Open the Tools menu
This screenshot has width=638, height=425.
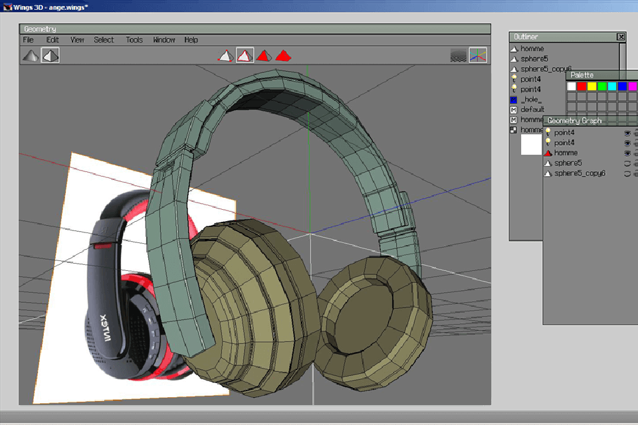pyautogui.click(x=134, y=40)
